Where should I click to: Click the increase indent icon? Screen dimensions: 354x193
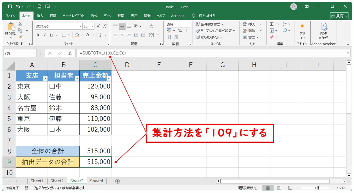click(142, 35)
